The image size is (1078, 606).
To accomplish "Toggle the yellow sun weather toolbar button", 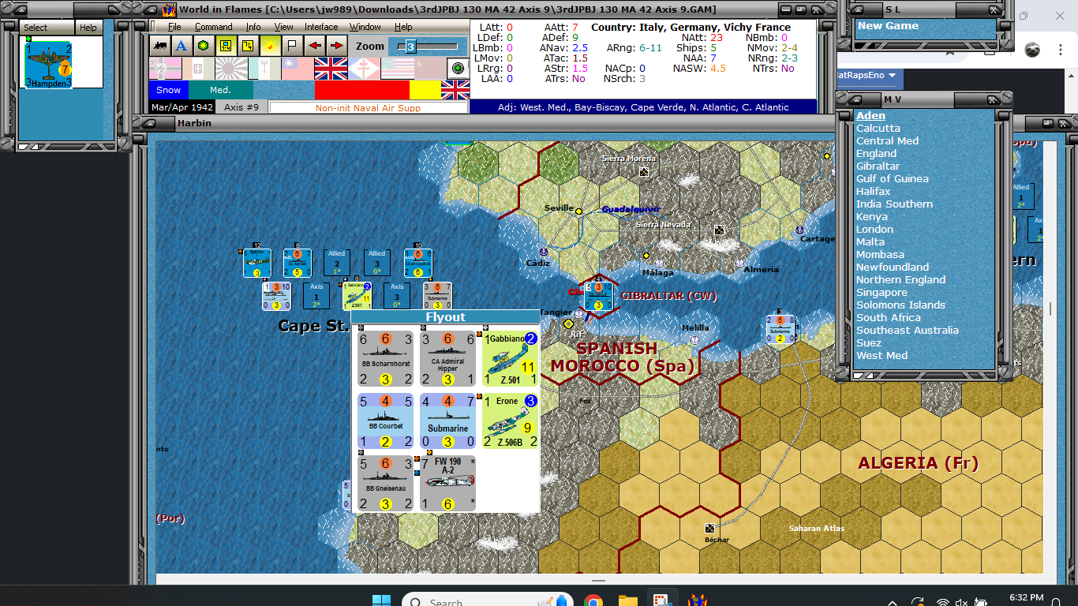I will point(270,46).
